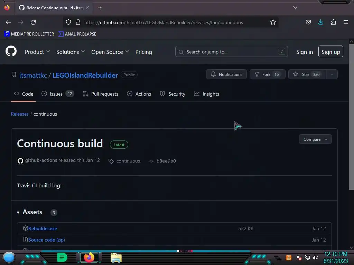Click the Source code zip file icon
354x265 pixels.
point(25,239)
